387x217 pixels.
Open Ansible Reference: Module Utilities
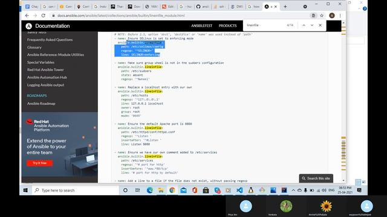click(x=56, y=55)
